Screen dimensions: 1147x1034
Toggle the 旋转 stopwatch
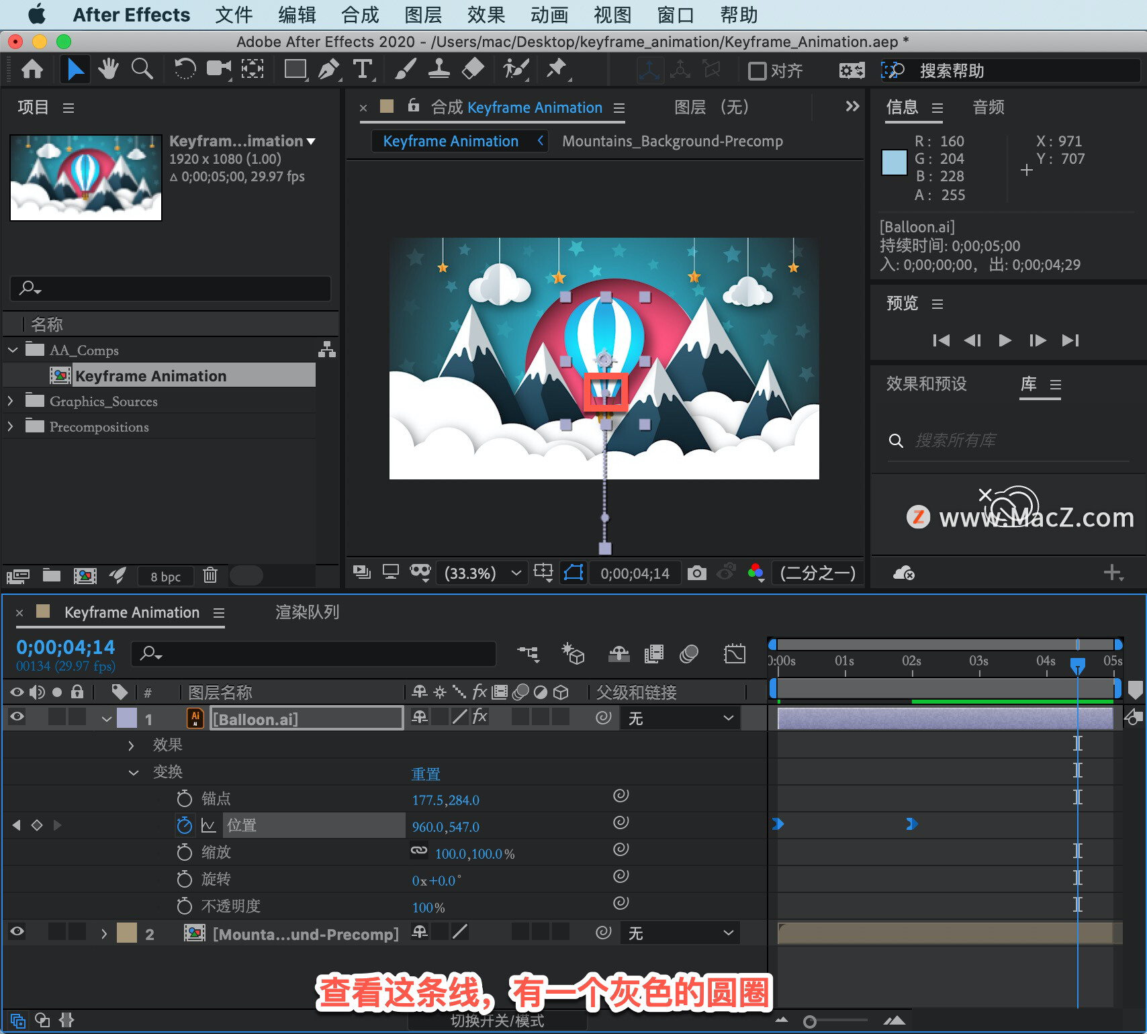click(x=184, y=879)
